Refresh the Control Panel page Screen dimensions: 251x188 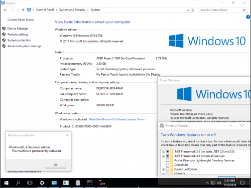pos(193,10)
